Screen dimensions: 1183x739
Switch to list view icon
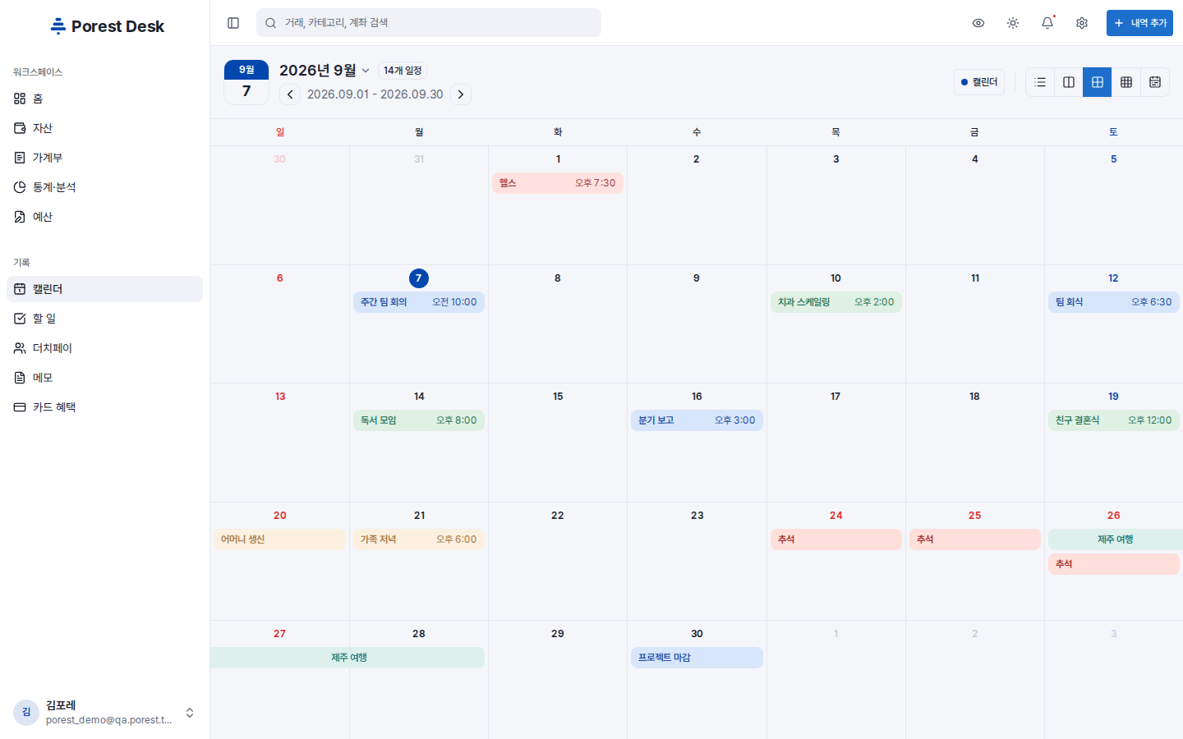(x=1040, y=82)
